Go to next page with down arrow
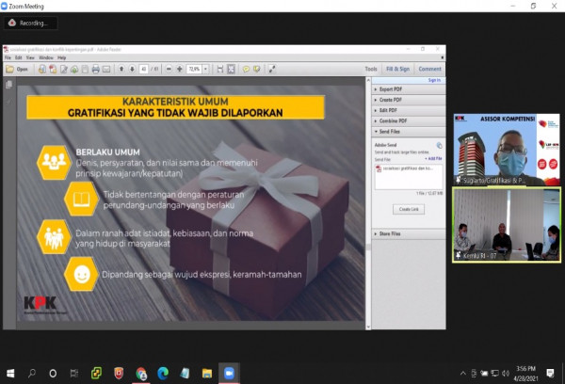 tap(130, 69)
